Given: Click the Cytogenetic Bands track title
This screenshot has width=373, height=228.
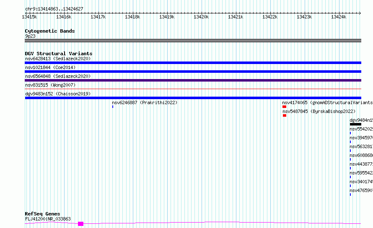Looking at the screenshot, I should (50, 31).
